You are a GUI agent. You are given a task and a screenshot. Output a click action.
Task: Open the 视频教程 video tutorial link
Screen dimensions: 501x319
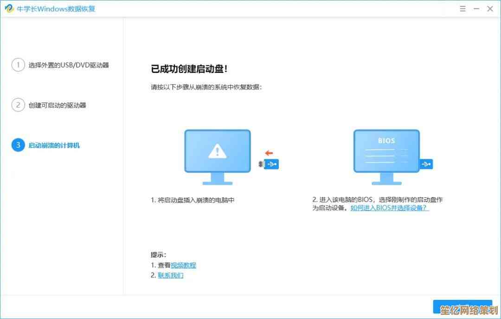(x=183, y=265)
